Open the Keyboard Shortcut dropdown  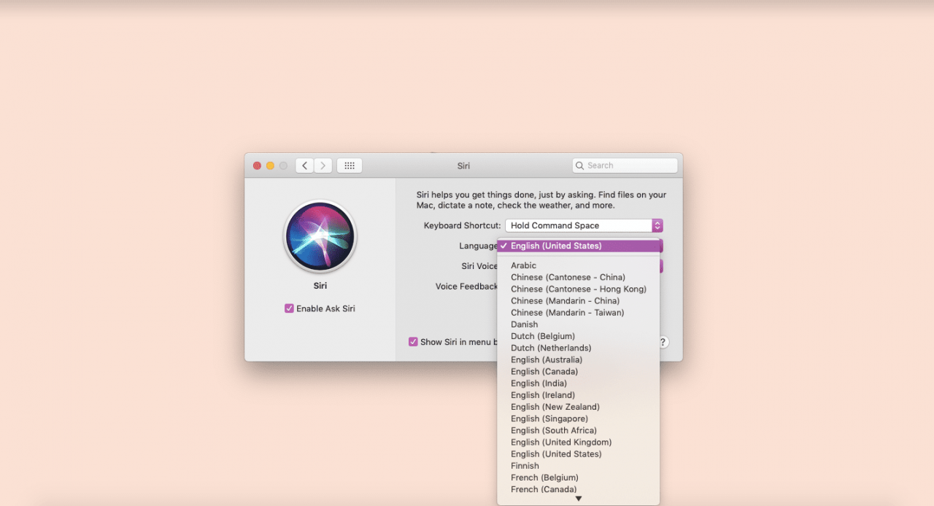click(x=584, y=226)
